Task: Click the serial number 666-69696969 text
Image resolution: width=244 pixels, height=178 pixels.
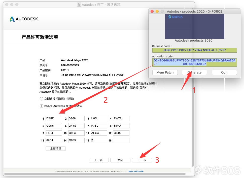Action: coord(70,65)
